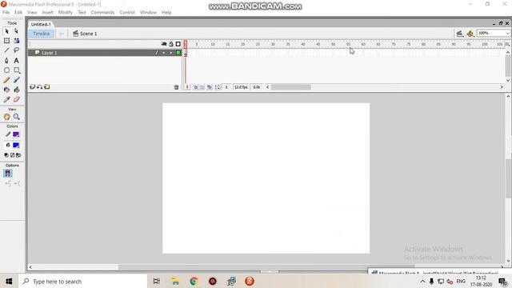Screen dimensions: 512x288
Task: Select the Ink Bottle tool
Action: [6, 90]
